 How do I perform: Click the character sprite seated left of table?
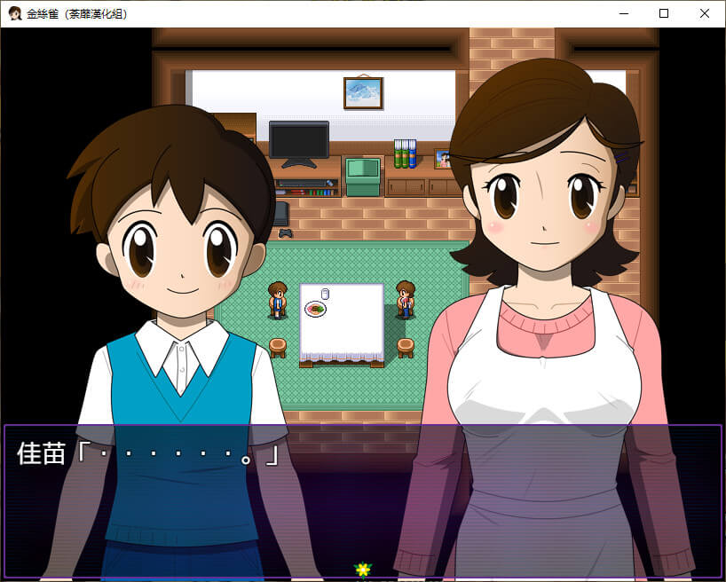coord(278,299)
